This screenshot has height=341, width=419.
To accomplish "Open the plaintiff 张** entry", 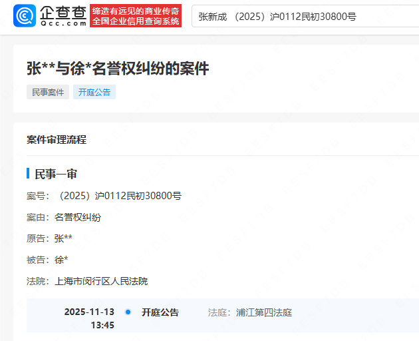I will pos(64,238).
